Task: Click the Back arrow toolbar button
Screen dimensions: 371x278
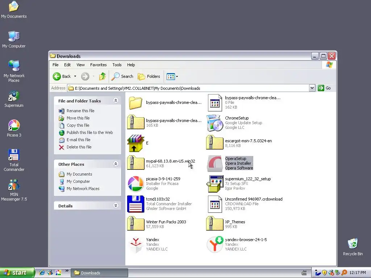Action: 62,76
